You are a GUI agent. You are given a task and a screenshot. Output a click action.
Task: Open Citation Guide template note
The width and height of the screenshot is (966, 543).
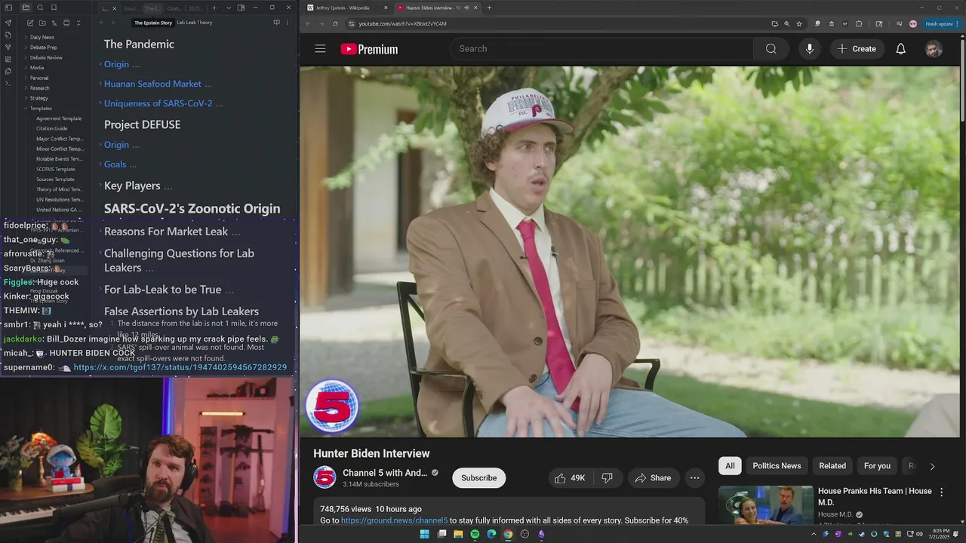pos(52,128)
